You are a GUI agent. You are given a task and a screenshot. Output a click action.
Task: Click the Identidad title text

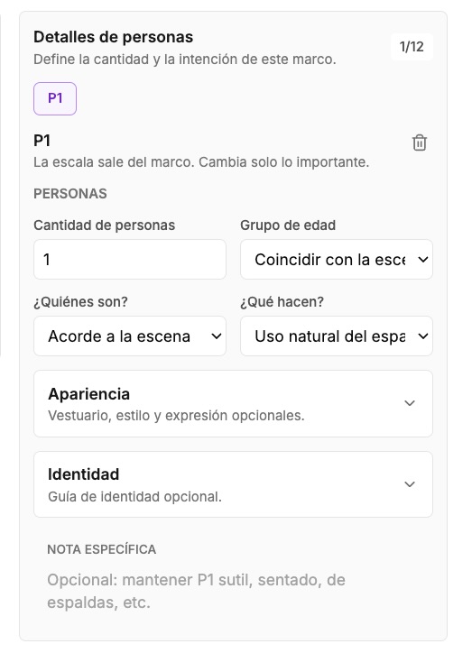[83, 474]
